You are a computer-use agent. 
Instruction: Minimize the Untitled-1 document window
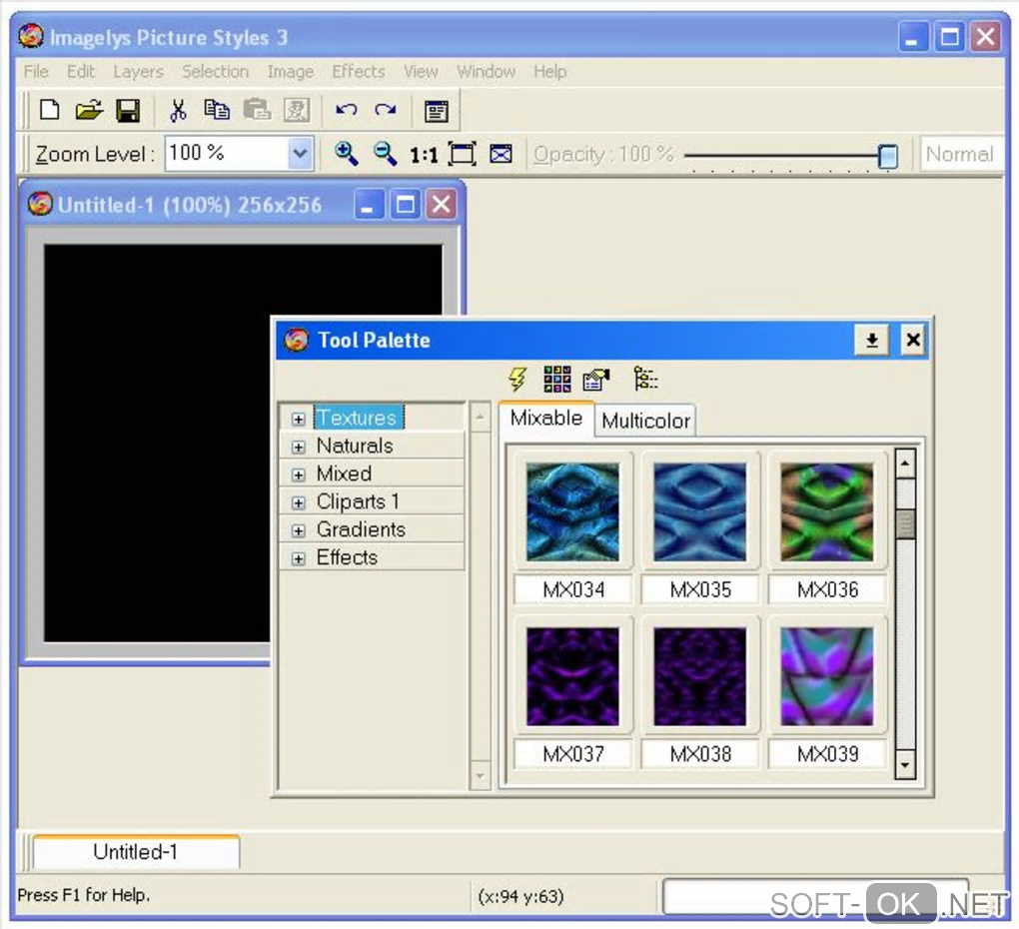369,205
